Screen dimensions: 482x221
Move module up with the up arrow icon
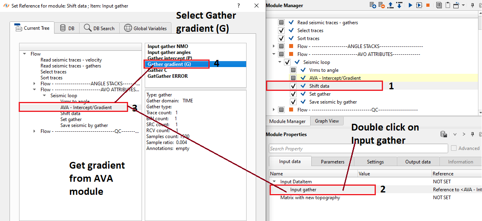[x=391, y=5]
